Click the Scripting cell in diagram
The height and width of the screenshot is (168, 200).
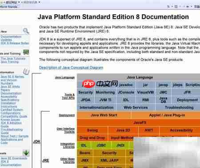(192, 85)
